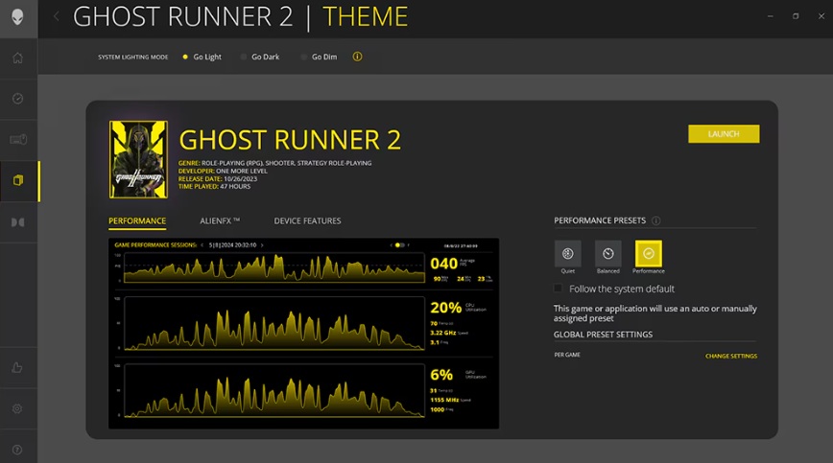Image resolution: width=833 pixels, height=463 pixels.
Task: Open the help question mark sidebar icon
Action: click(17, 450)
